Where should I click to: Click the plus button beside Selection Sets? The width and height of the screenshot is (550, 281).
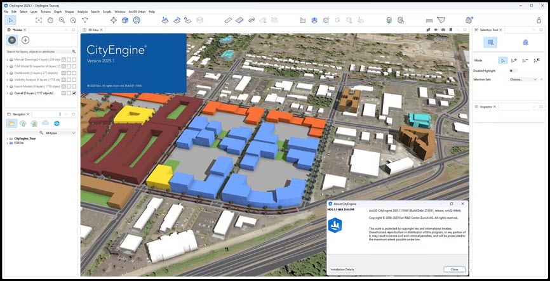coord(542,79)
